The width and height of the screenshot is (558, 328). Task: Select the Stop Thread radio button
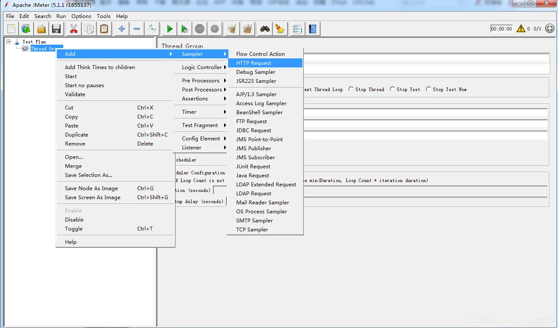[351, 89]
